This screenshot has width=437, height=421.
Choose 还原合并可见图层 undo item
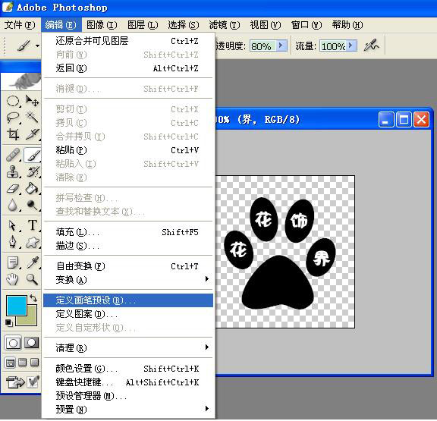128,41
